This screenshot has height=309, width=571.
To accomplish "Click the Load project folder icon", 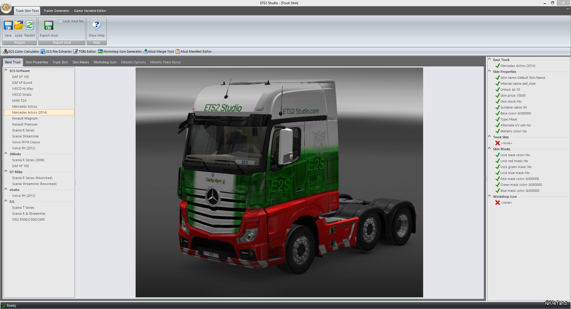I will point(18,26).
